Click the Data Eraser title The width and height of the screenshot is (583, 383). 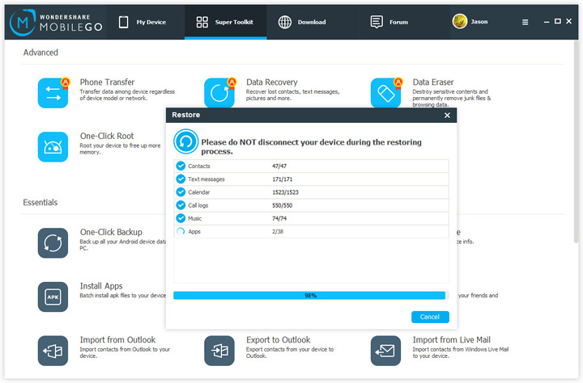point(433,82)
